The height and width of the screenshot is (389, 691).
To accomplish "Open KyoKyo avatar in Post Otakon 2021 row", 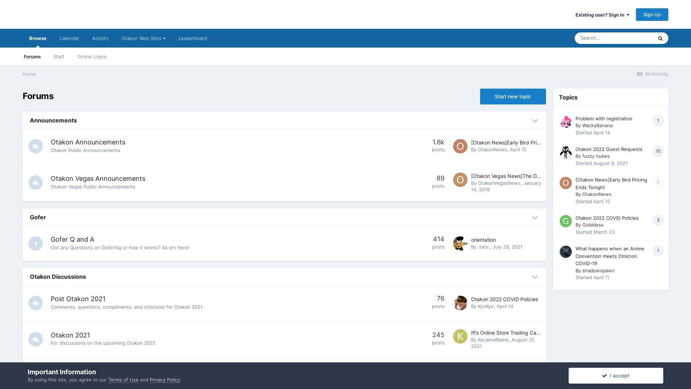I will 460,303.
